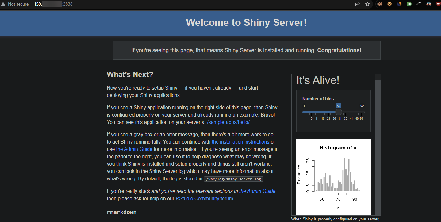Follow the installation instructions link
This screenshot has height=222, width=441.
[x=240, y=142]
